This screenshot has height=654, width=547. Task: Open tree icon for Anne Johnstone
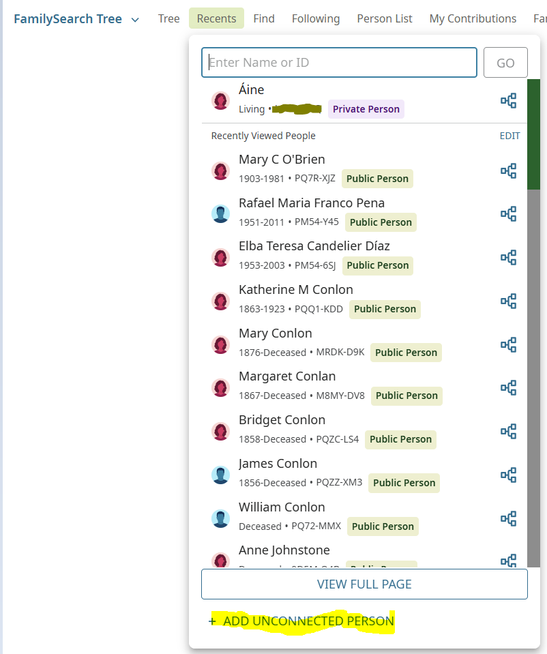pos(508,560)
